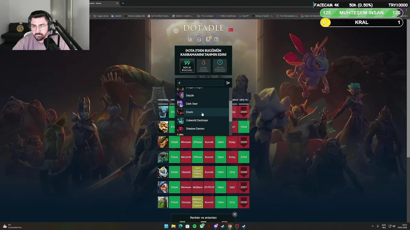Click the Hard Support, Offlane, Support cell
The image size is (410, 230).
pos(198,172)
